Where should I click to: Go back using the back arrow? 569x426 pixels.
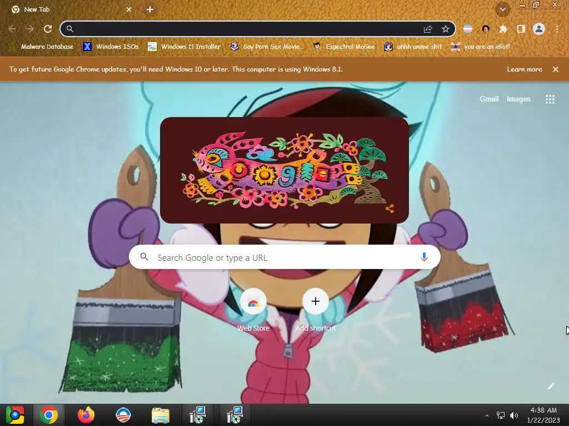coord(12,29)
